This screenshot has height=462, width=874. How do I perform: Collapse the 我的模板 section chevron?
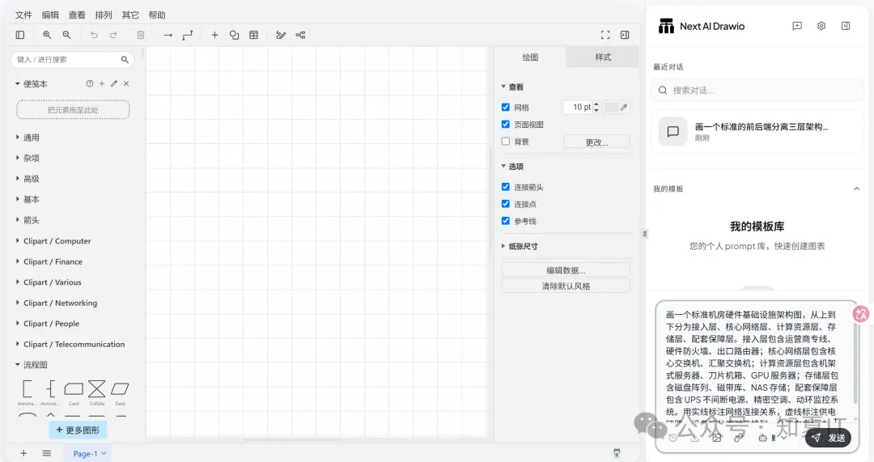click(857, 189)
